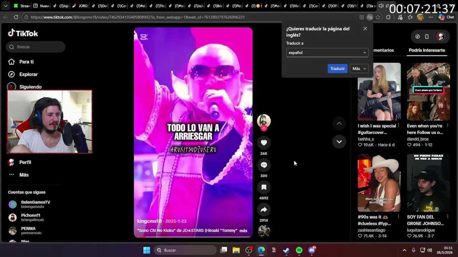The image size is (458, 257).
Task: Click the round icon left of the phone icon
Action: tap(418, 36)
